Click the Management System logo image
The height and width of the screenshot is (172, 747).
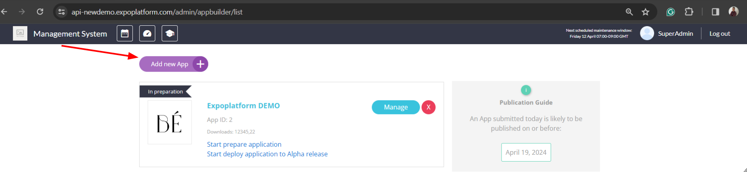pyautogui.click(x=20, y=33)
